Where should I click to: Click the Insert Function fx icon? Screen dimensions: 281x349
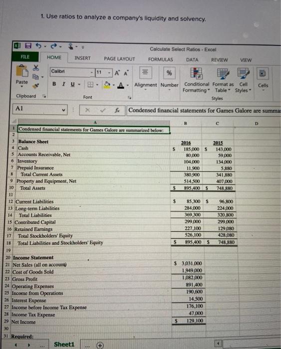point(117,110)
